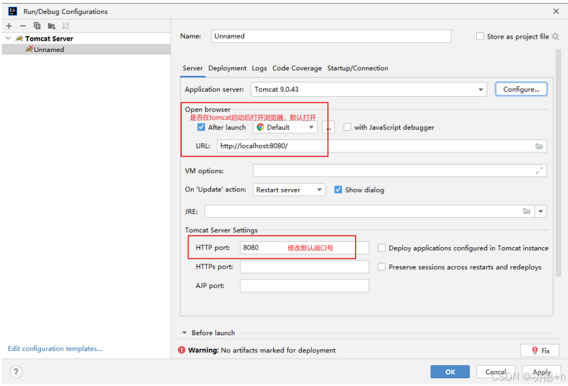
Task: Browse JRE path with folder icon
Action: tap(527, 211)
